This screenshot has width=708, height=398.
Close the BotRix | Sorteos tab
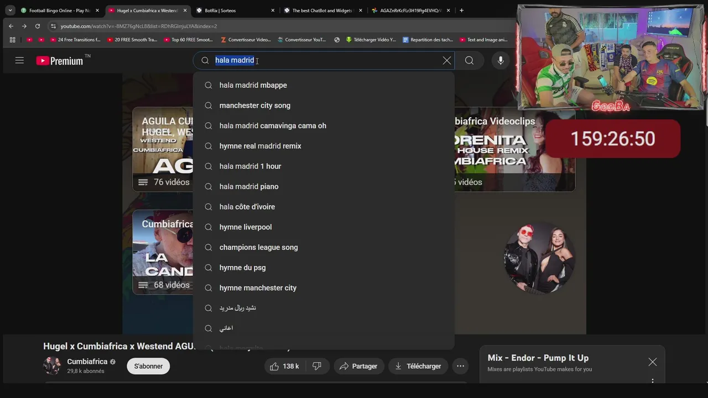tap(273, 11)
